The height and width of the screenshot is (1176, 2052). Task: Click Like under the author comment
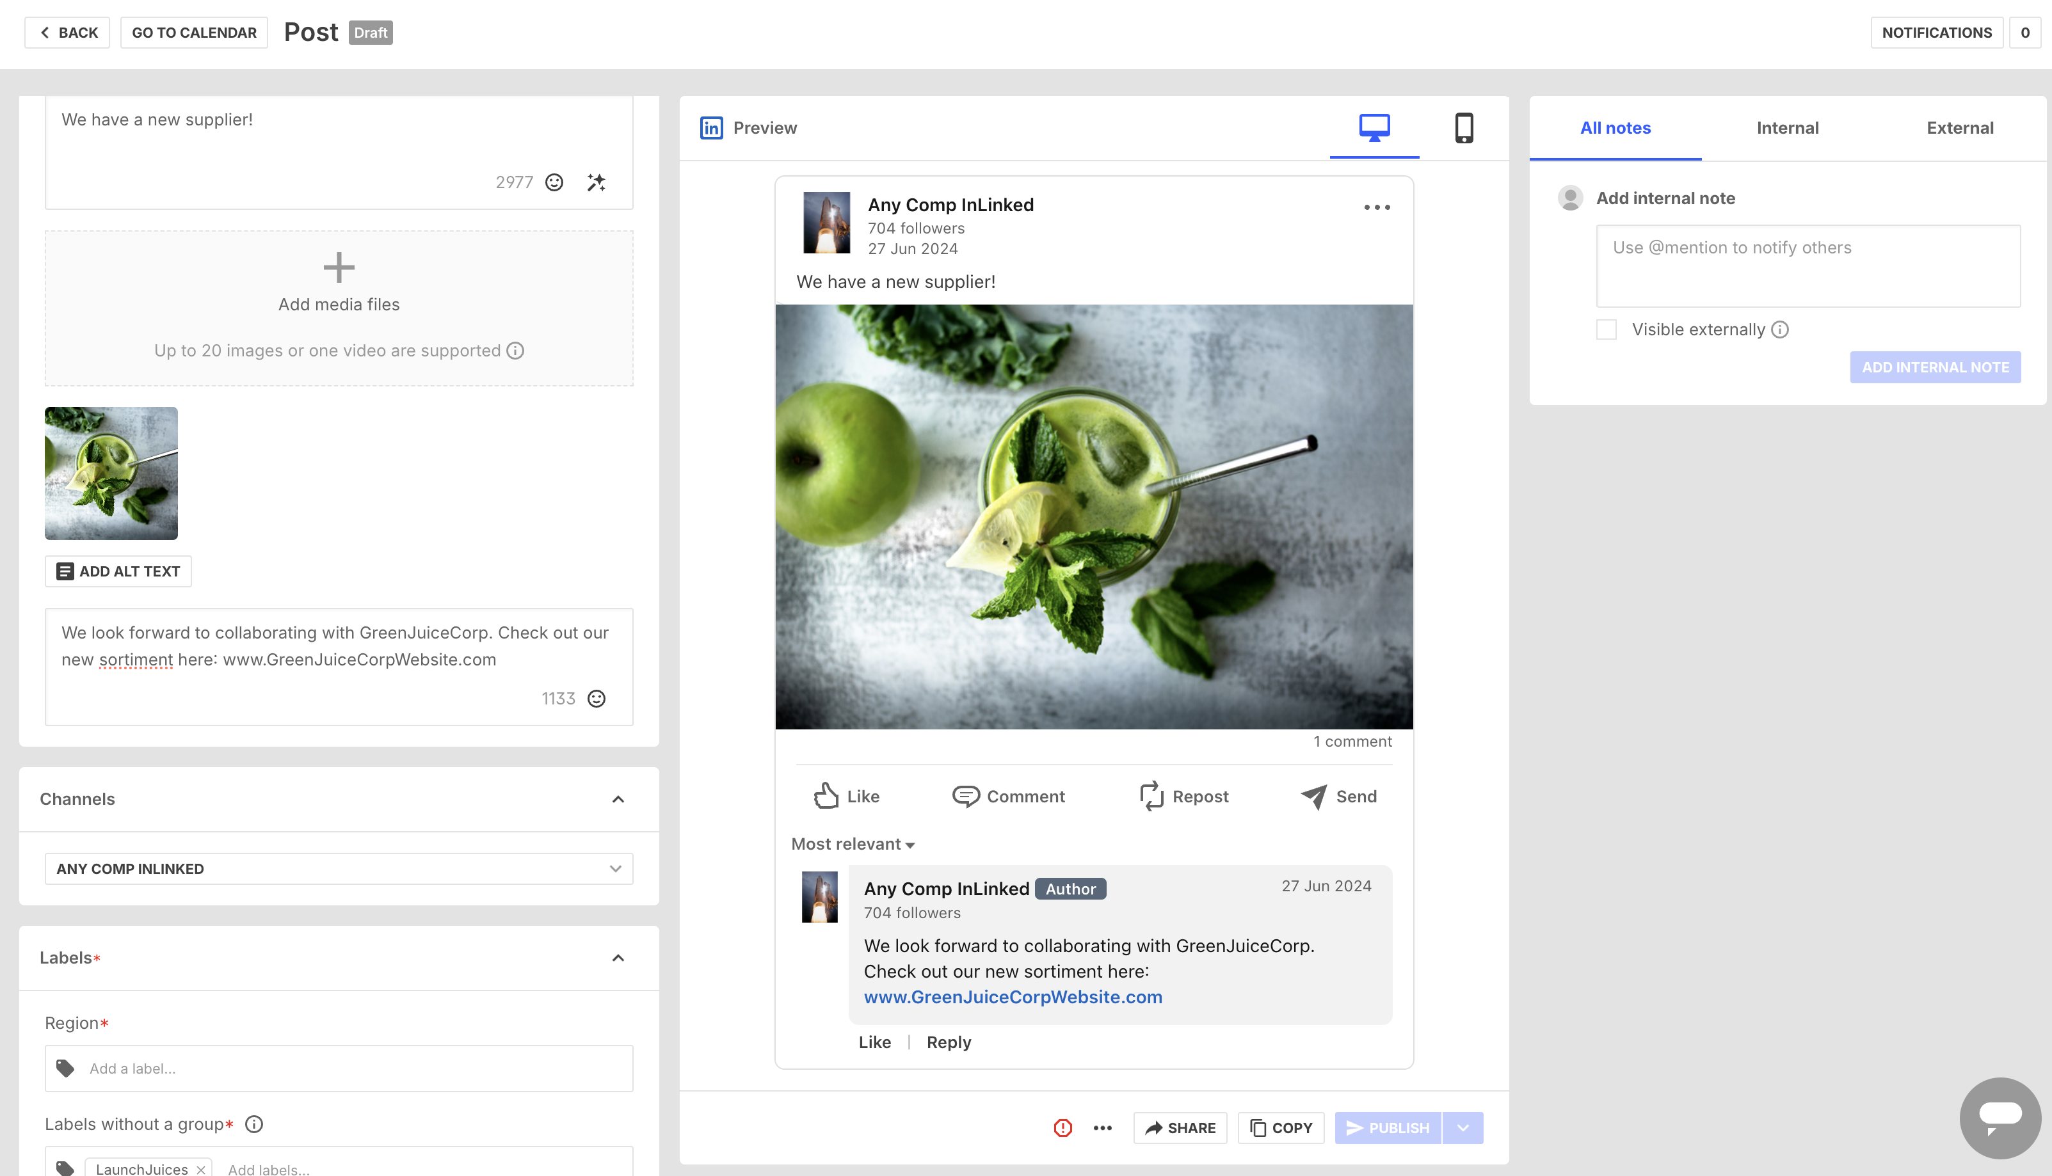[x=874, y=1042]
